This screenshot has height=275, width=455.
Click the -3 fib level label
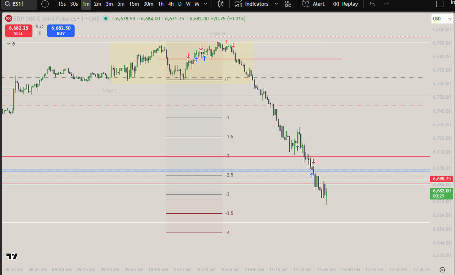pyautogui.click(x=227, y=194)
